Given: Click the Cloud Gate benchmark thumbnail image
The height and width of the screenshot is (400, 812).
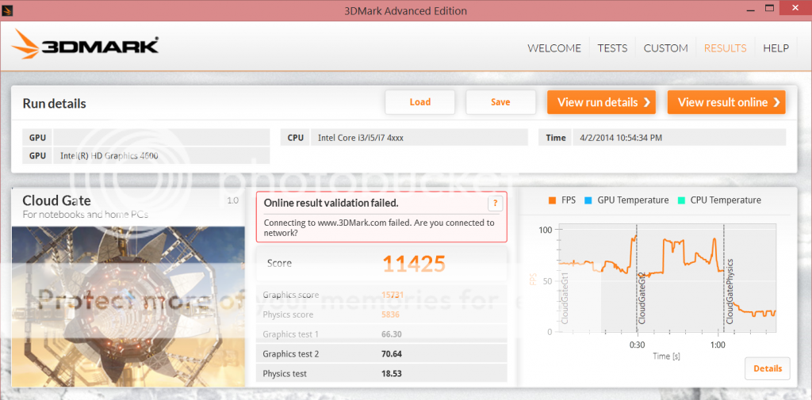Looking at the screenshot, I should coord(128,306).
